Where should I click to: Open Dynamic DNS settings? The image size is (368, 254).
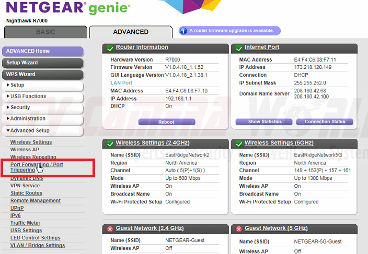click(27, 178)
